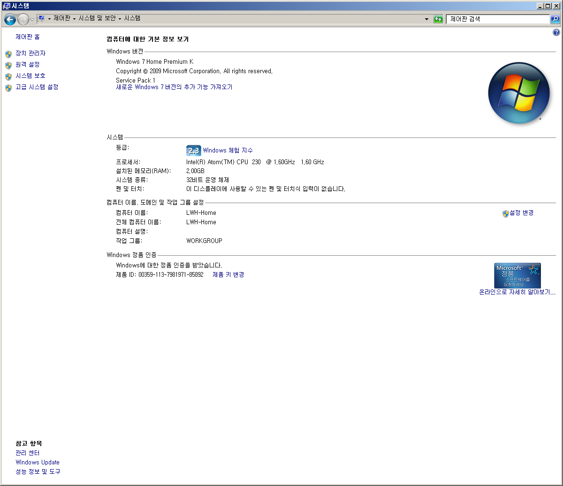Click product ID 00359-113-7981971-85892 text
The image size is (563, 486).
pos(171,274)
